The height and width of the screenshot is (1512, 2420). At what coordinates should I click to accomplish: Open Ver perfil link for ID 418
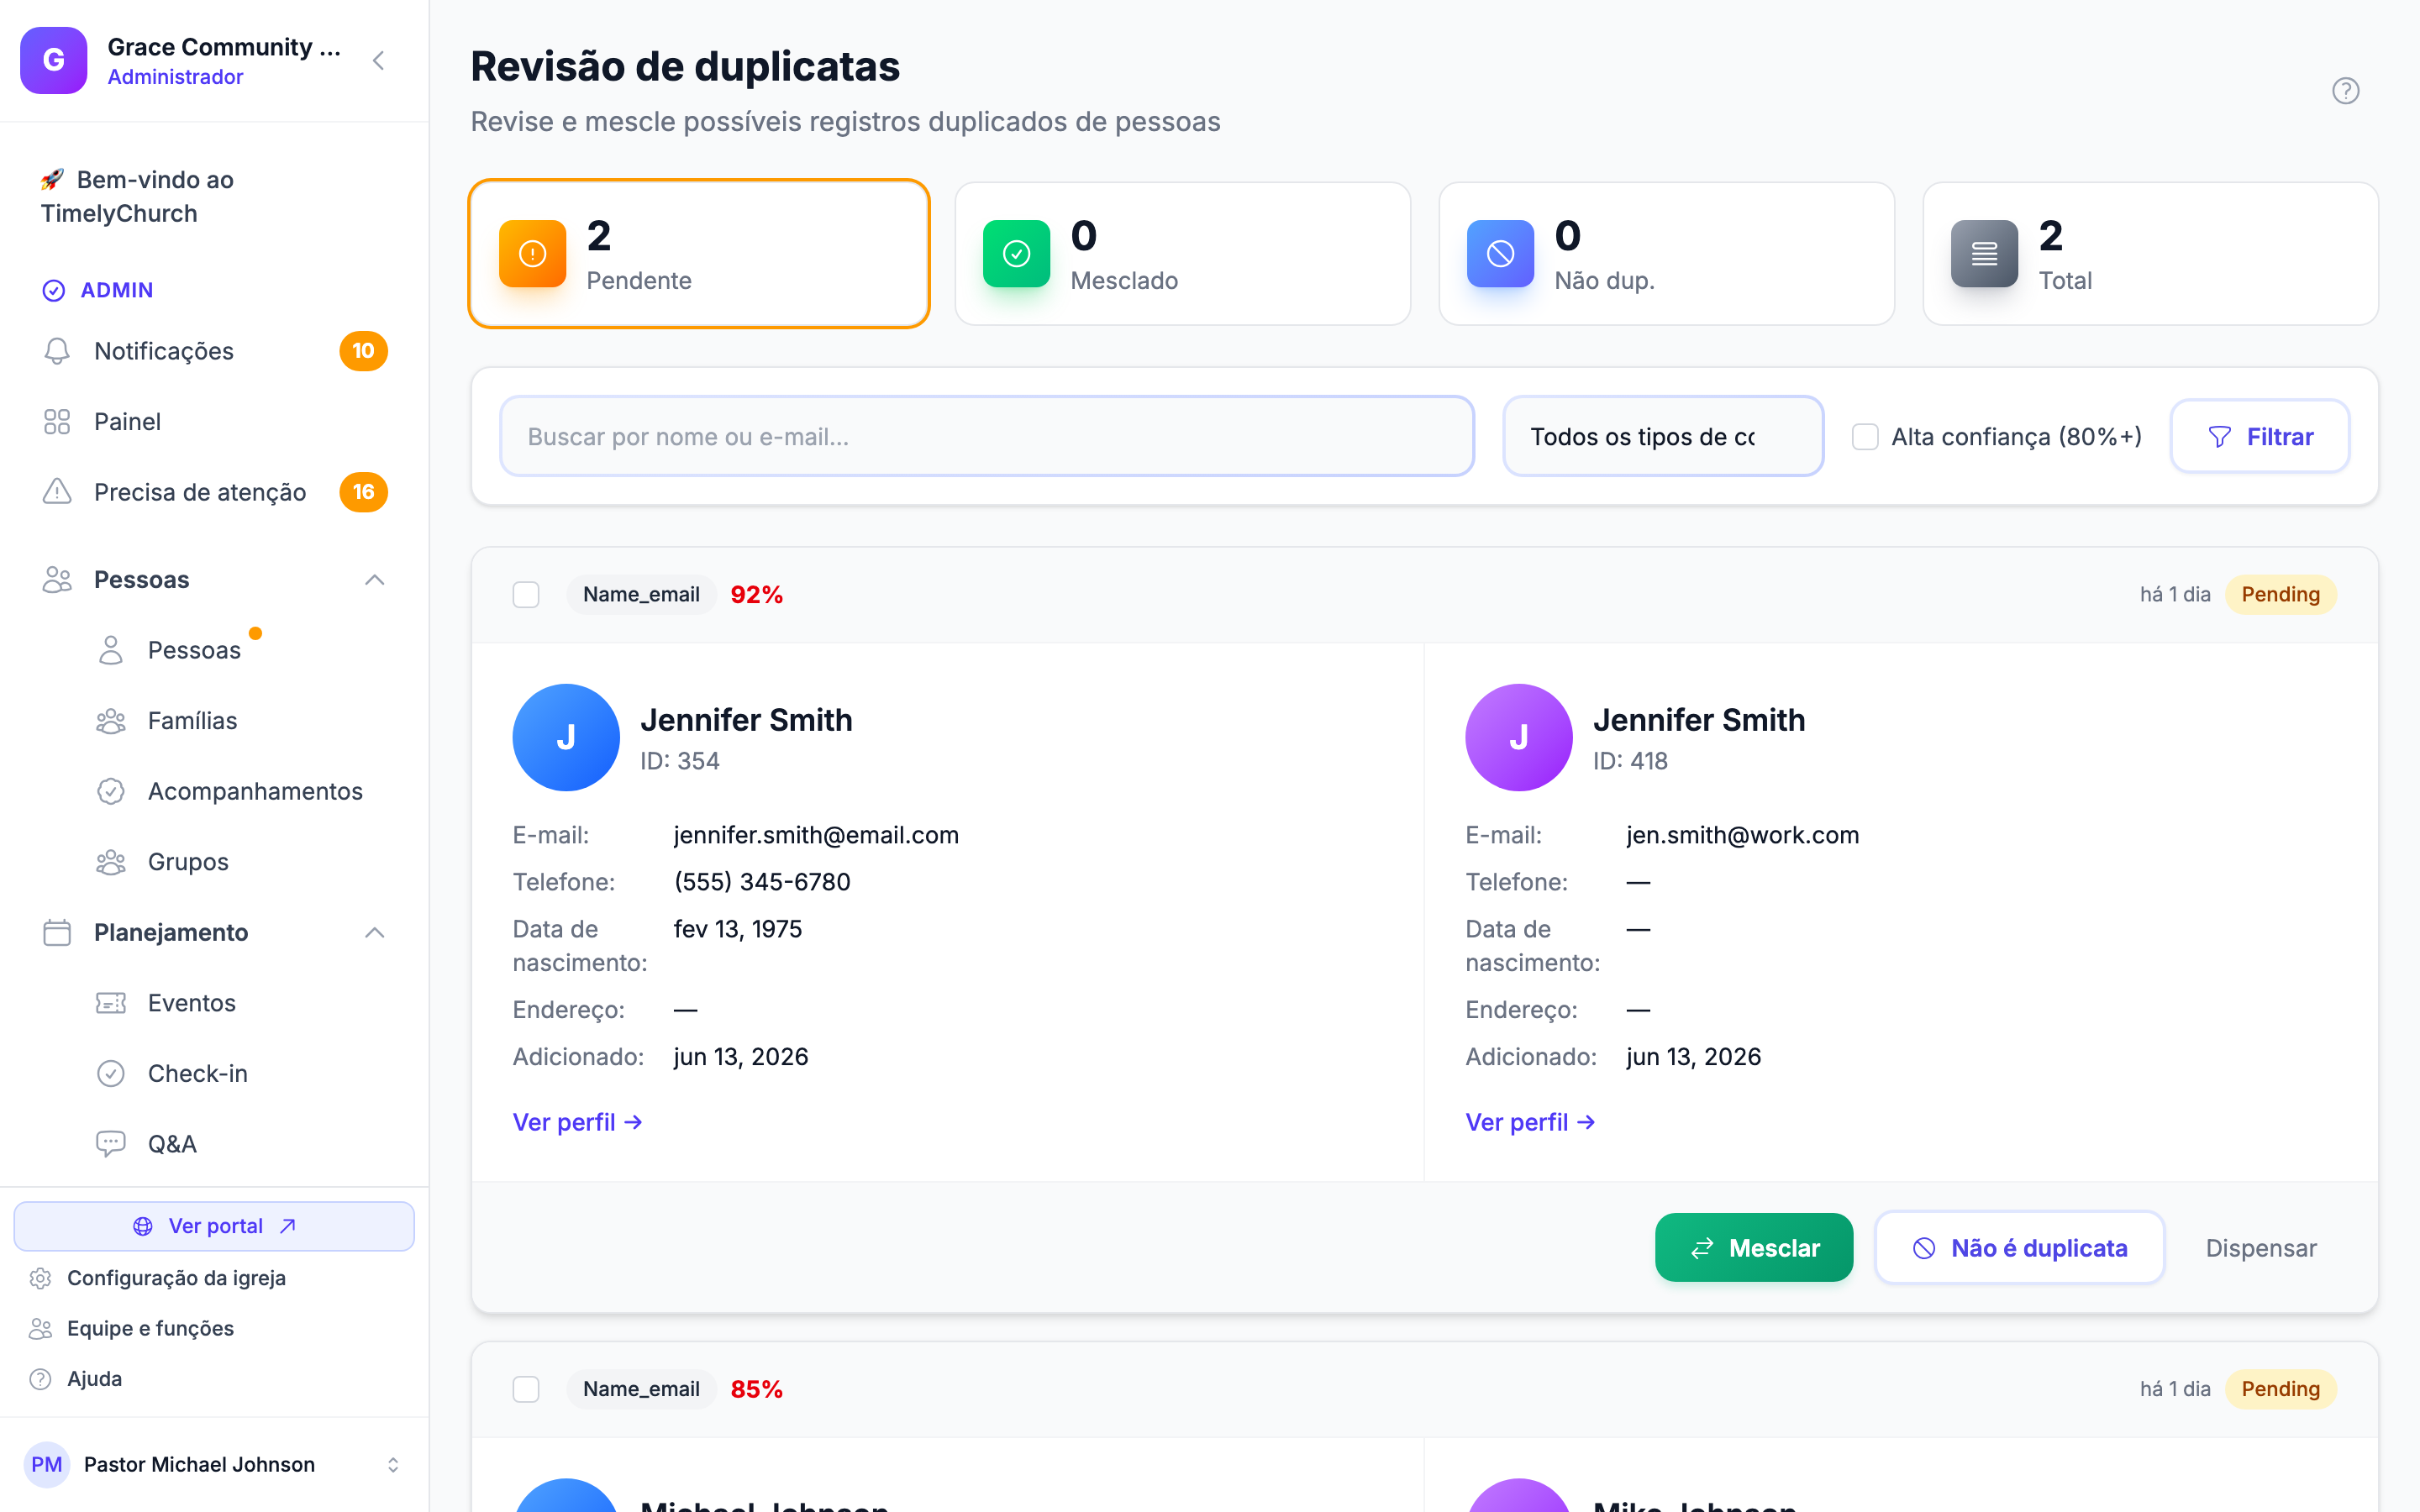click(1530, 1122)
